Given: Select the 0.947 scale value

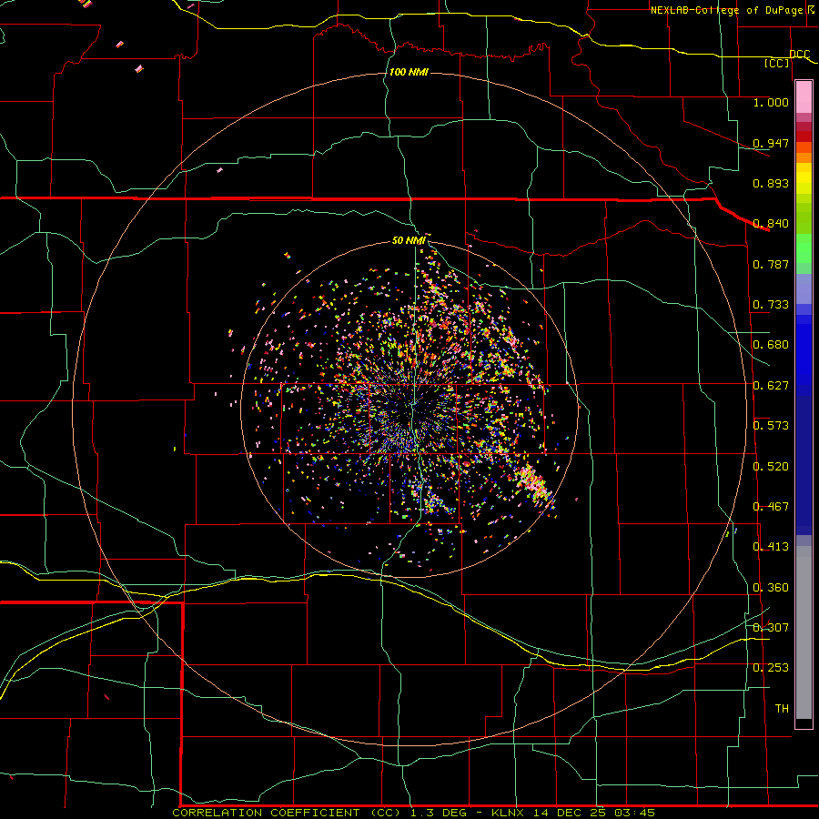Looking at the screenshot, I should pyautogui.click(x=771, y=143).
